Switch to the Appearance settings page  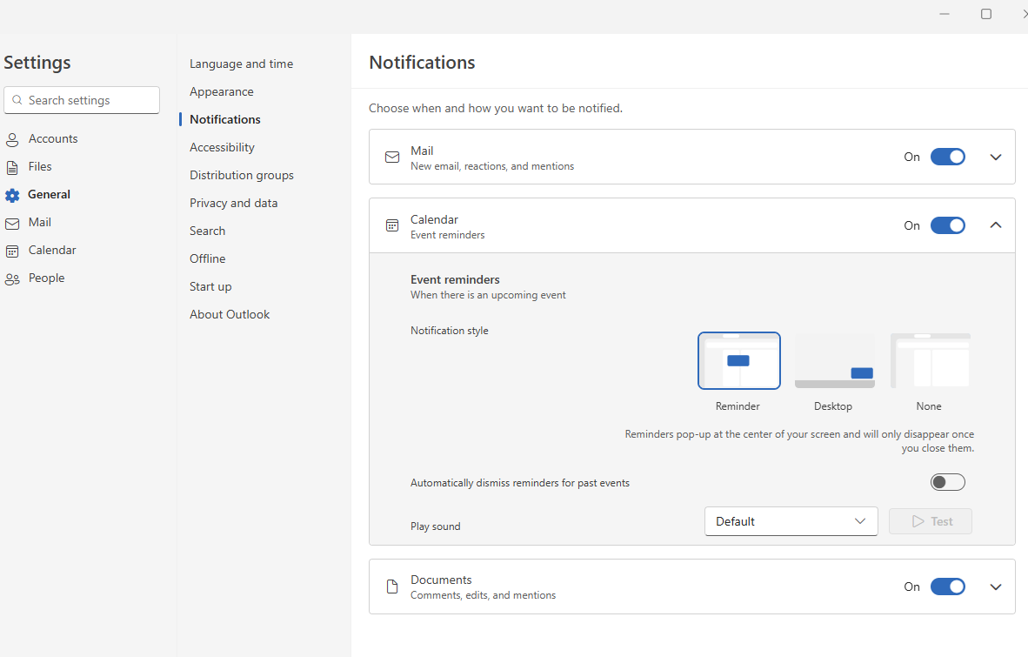pos(221,91)
